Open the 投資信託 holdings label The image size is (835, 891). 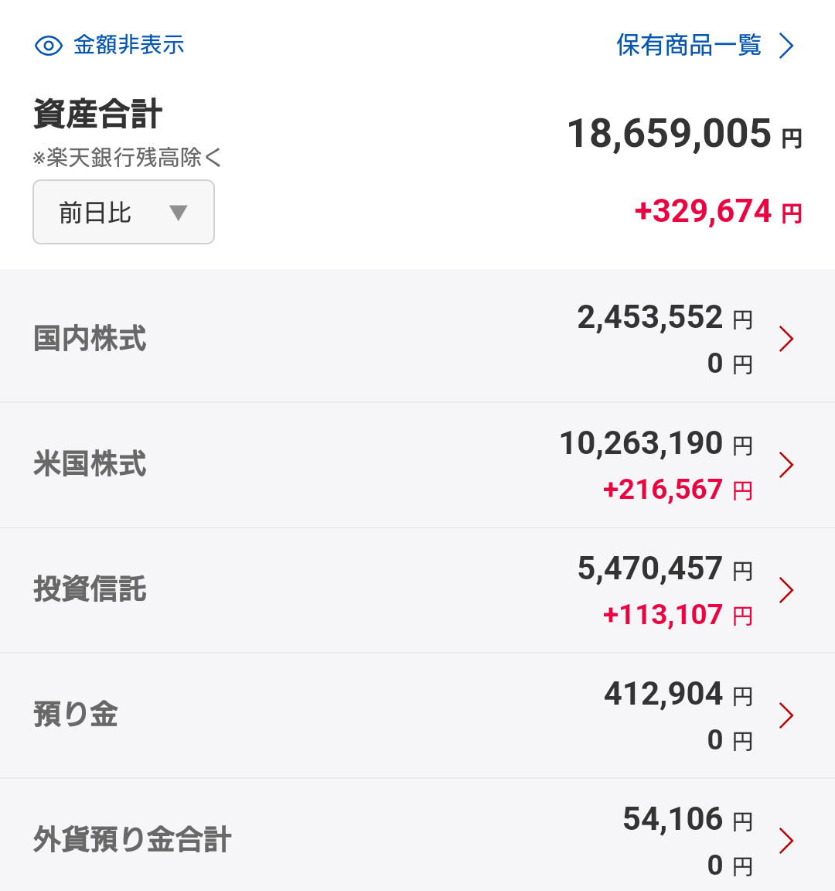[90, 589]
